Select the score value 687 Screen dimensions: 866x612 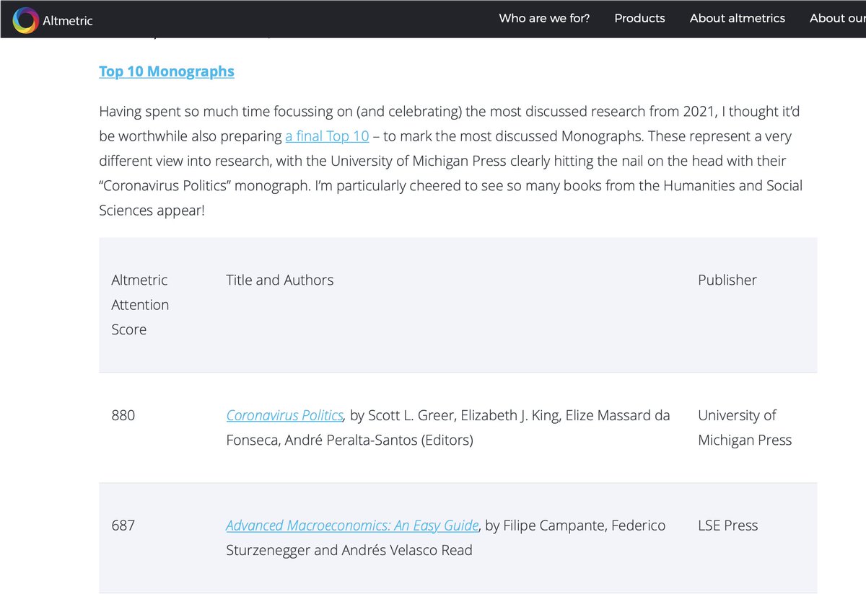click(123, 525)
